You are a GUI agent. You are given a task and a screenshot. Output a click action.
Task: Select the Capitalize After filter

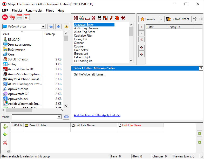tap(83, 36)
